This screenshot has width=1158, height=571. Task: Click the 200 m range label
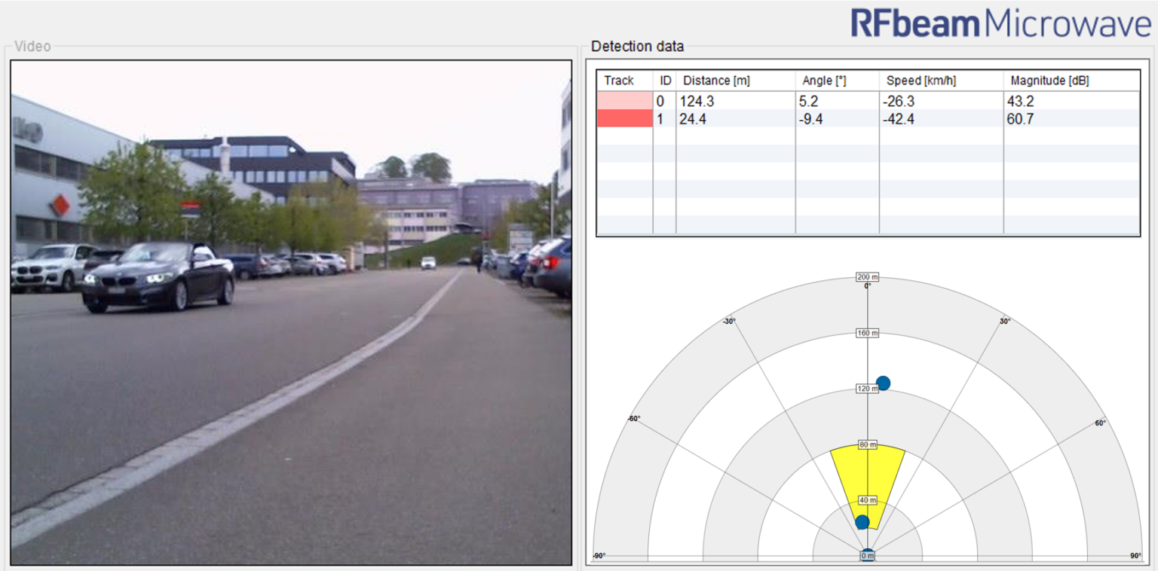point(865,277)
